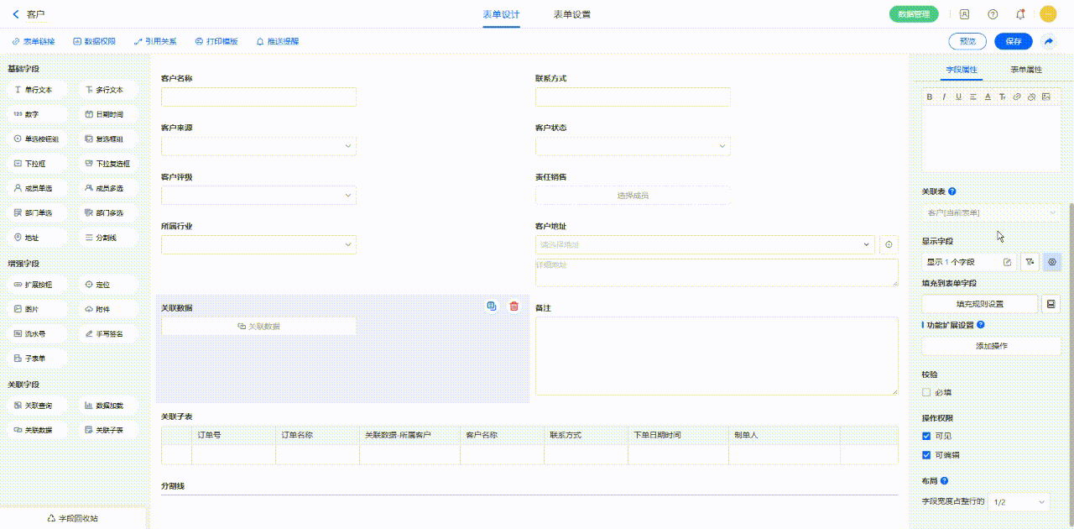
Task: Toggle underline in the rich text toolbar
Action: (958, 97)
